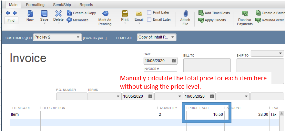Switch to Formatting tab
285x131 pixels.
click(35, 5)
